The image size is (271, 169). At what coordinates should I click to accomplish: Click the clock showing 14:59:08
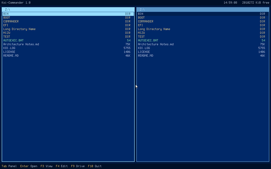[x=230, y=3]
